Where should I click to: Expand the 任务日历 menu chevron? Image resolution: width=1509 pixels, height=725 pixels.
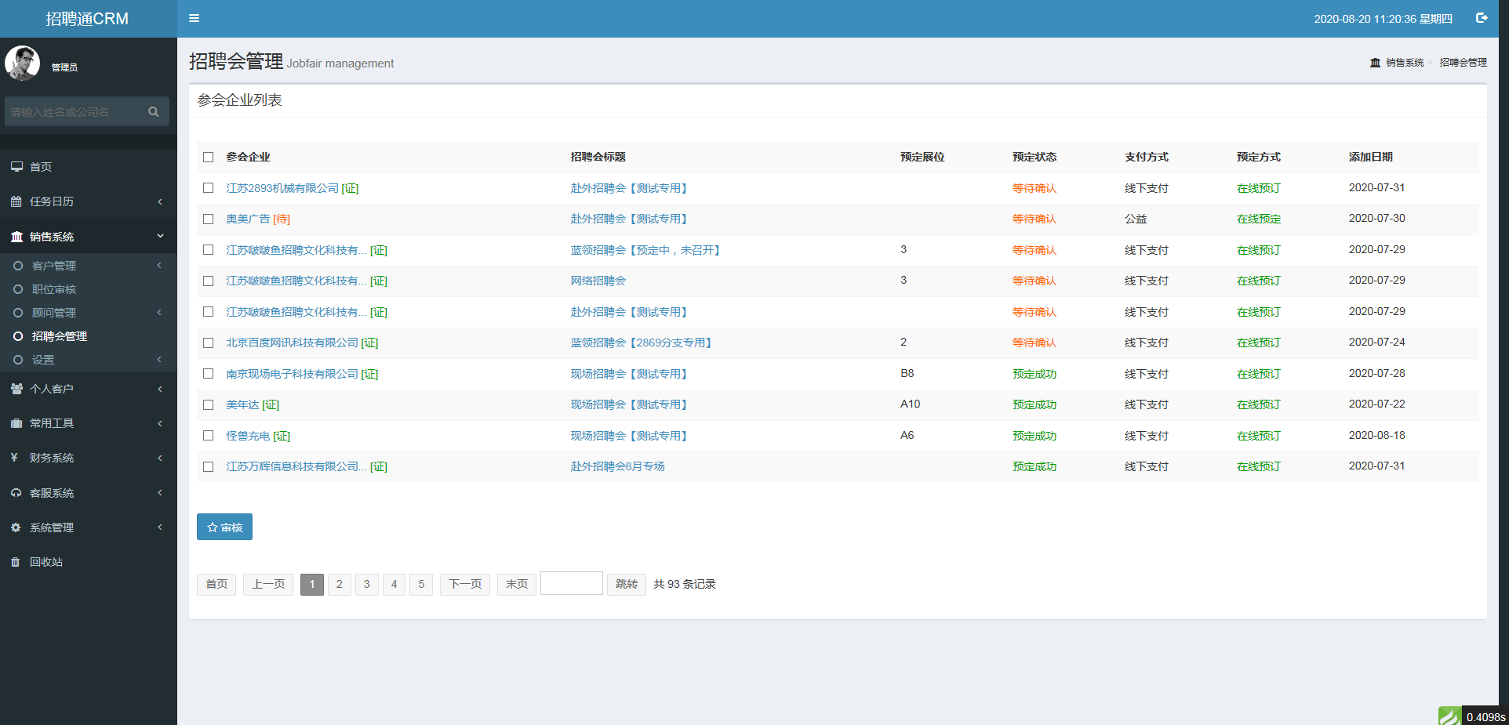point(160,201)
